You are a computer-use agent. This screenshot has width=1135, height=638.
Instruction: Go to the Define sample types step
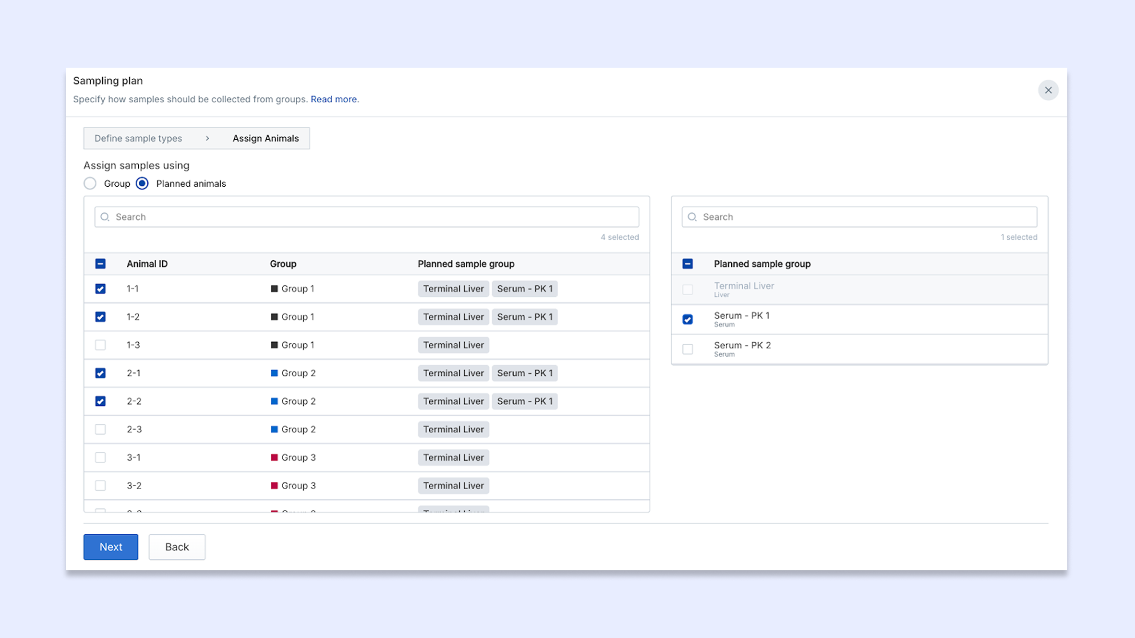(x=138, y=138)
